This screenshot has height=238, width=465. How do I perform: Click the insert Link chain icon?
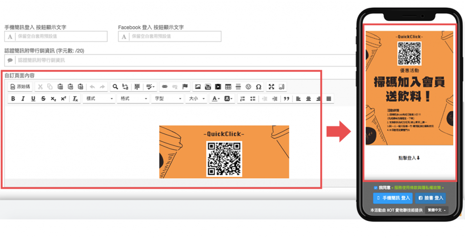coord(164,86)
